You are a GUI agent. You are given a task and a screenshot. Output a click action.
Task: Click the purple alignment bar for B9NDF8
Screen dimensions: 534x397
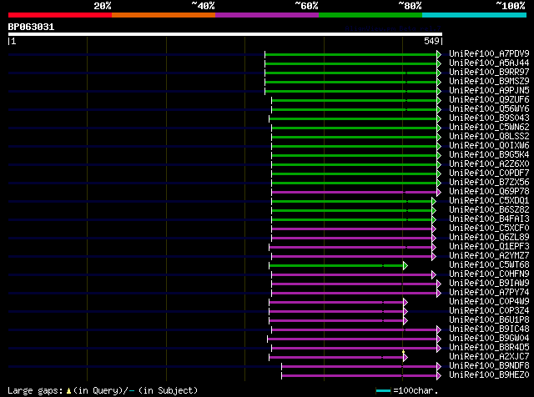tap(360, 367)
